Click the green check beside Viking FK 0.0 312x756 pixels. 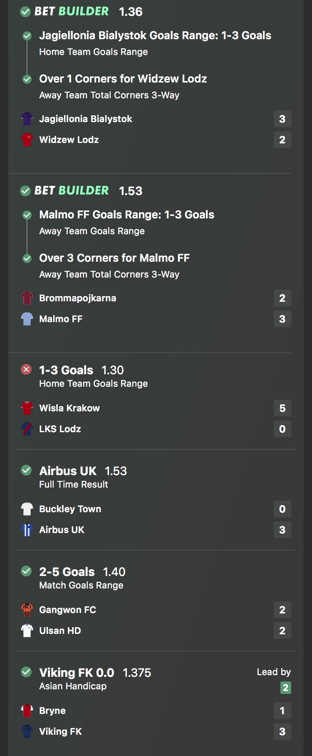[x=26, y=672]
